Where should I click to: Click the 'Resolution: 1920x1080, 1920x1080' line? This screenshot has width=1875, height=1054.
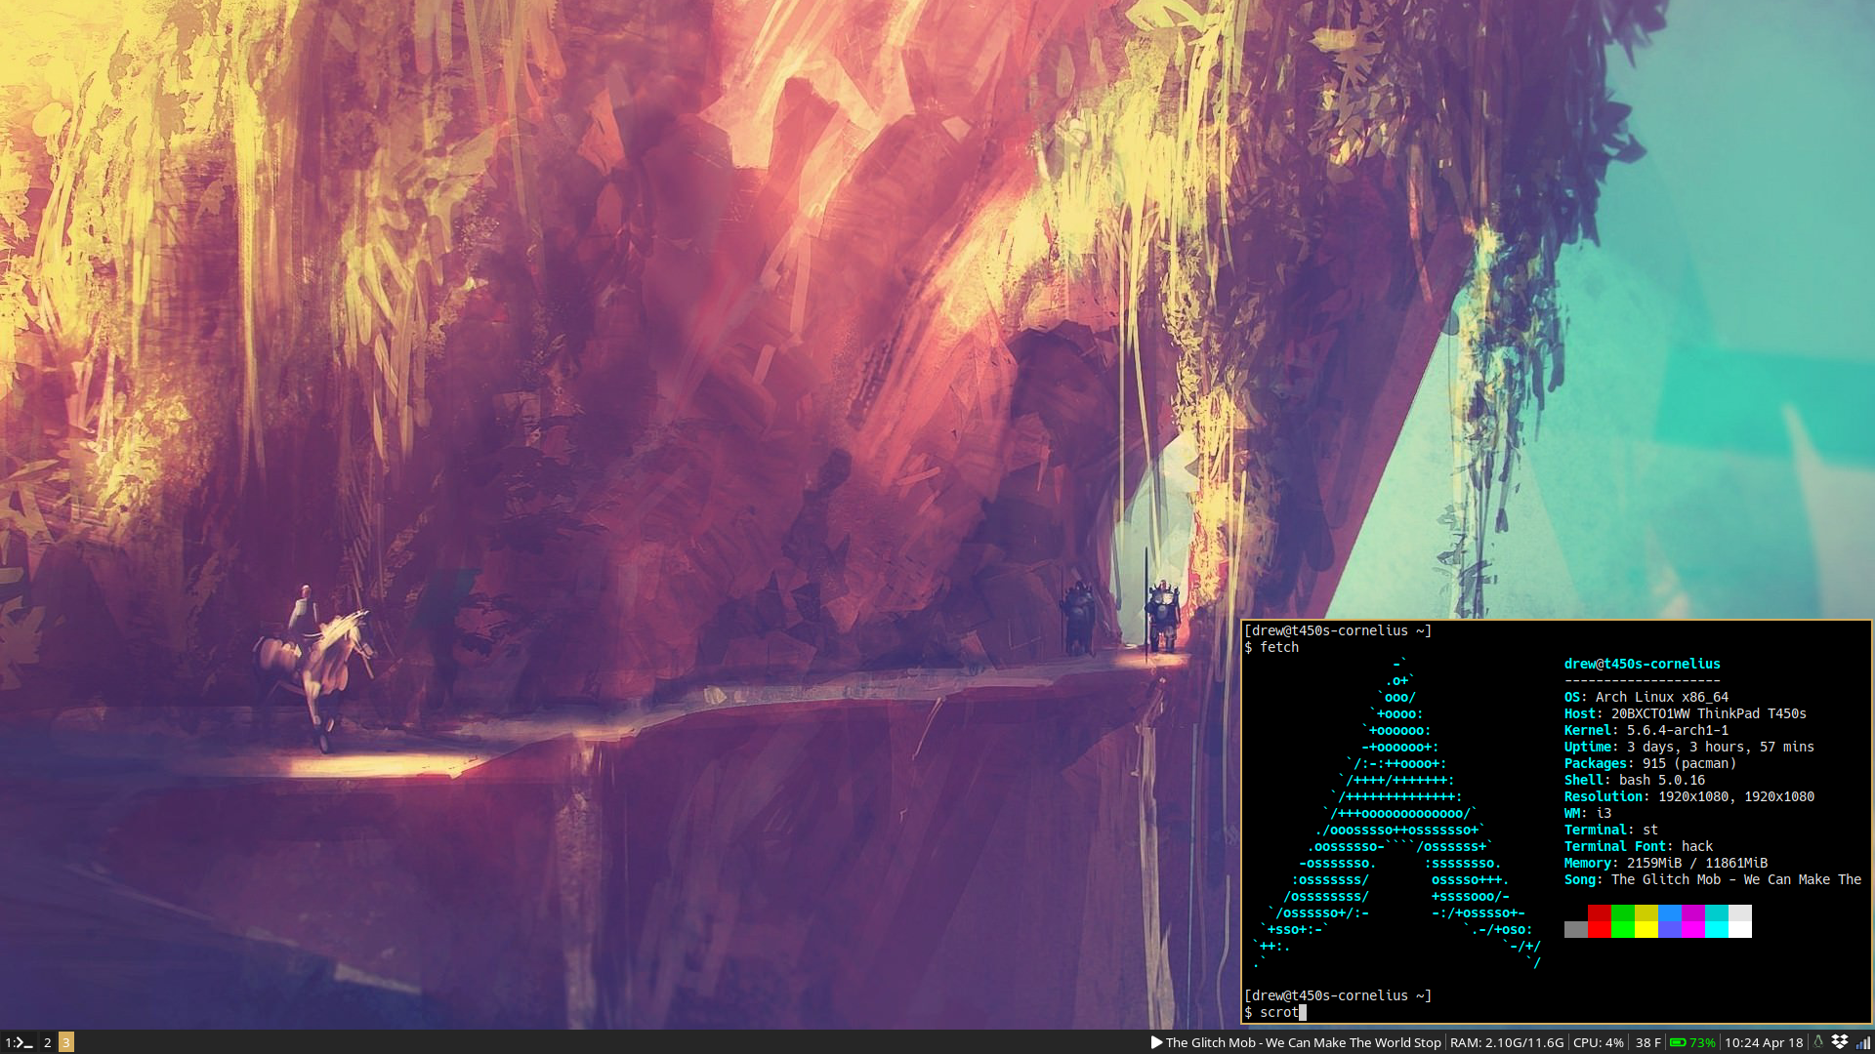pyautogui.click(x=1688, y=796)
